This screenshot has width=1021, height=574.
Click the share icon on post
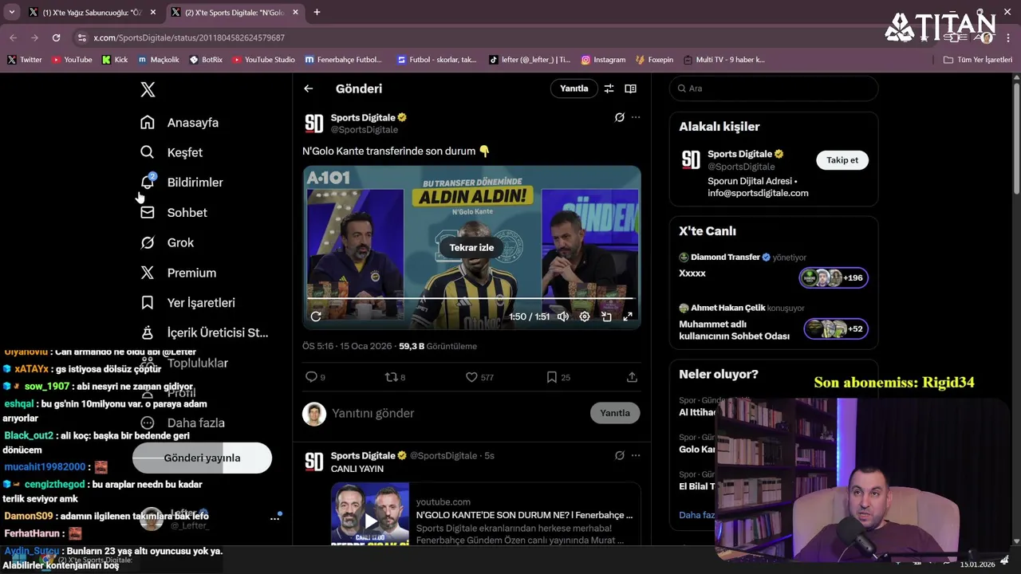(x=632, y=377)
